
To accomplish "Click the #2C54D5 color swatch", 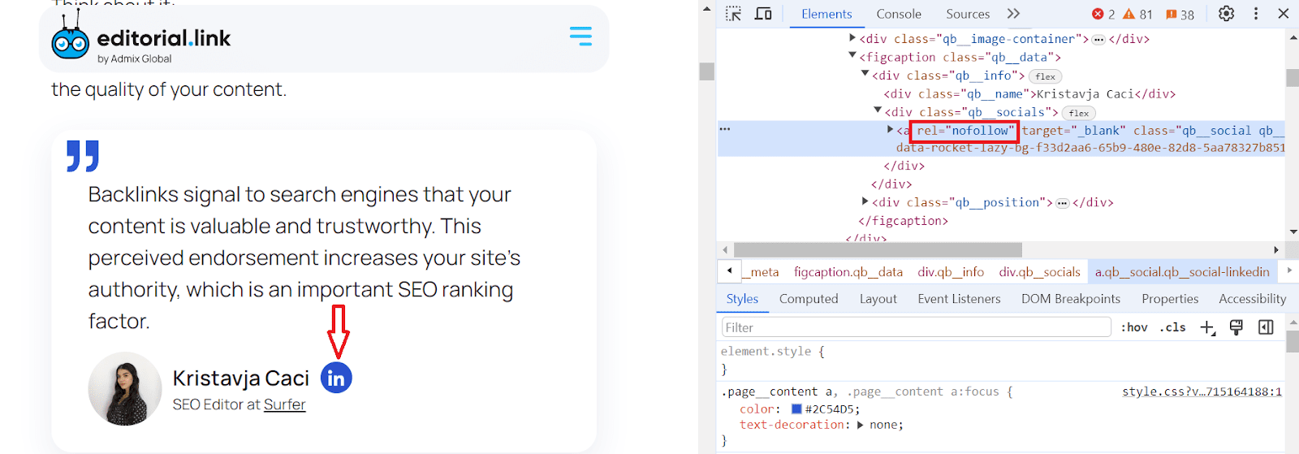I will [x=796, y=409].
